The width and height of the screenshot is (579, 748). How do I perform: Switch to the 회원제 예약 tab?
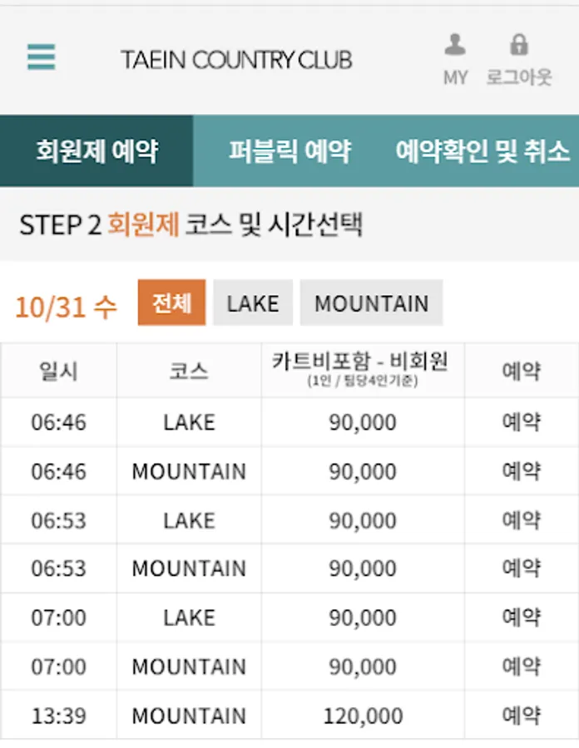(x=96, y=151)
